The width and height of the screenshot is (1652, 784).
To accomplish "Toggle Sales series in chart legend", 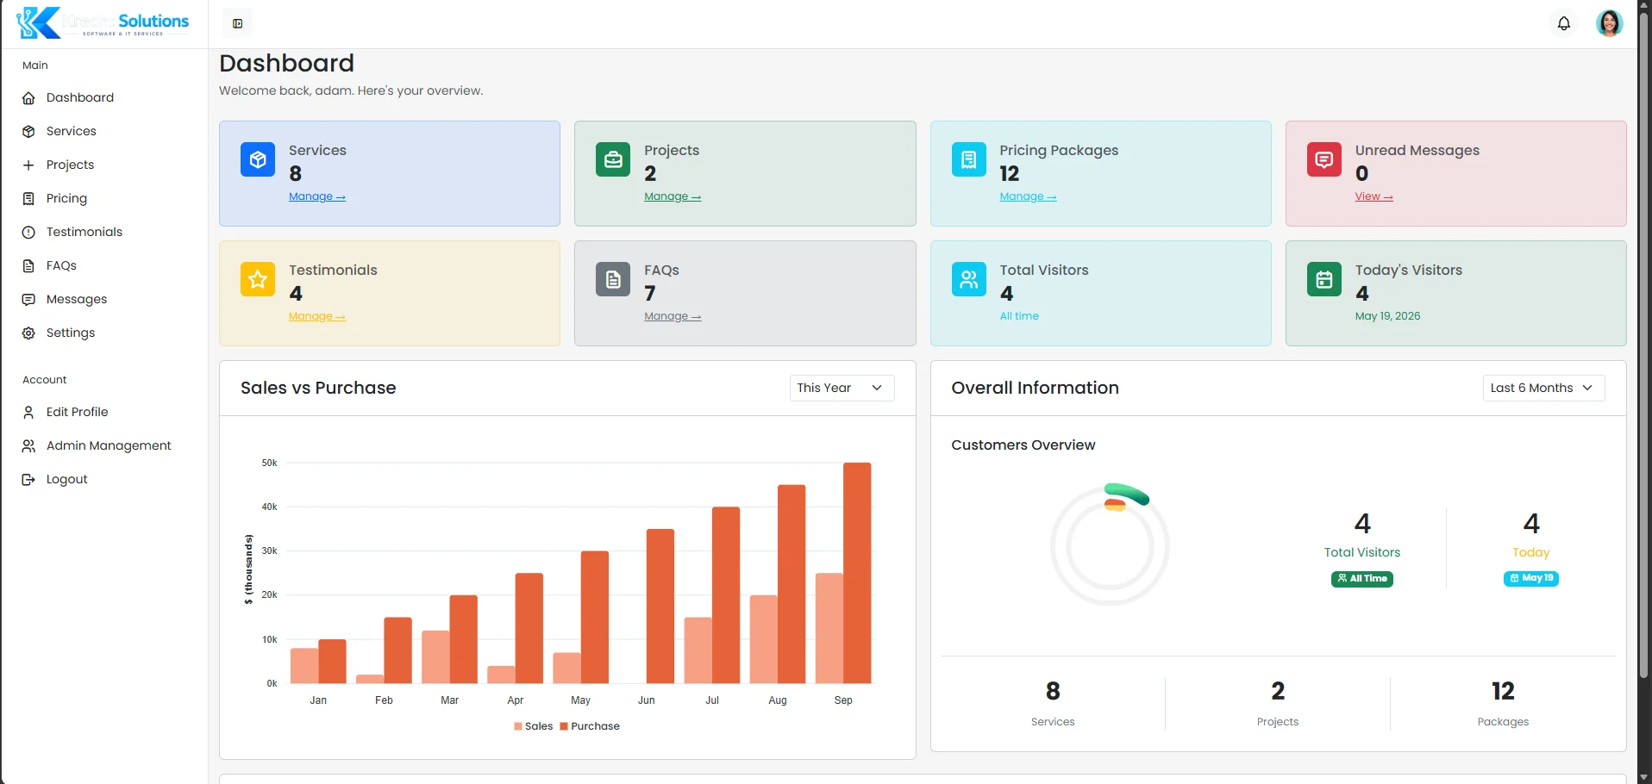I will click(533, 726).
